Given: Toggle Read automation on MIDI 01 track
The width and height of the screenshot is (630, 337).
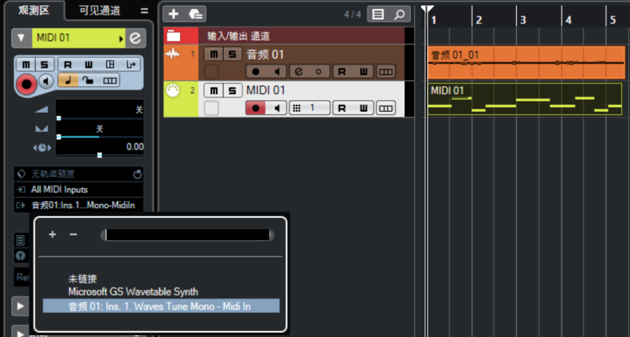Looking at the screenshot, I should pos(342,108).
